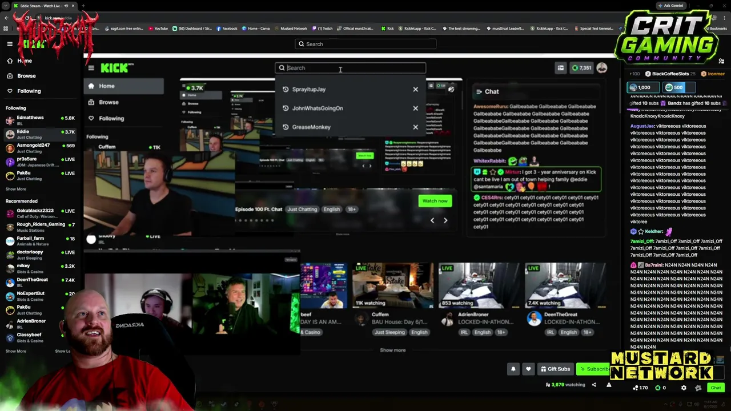
Task: Open doctorloopy recommended channel
Action: 40,255
